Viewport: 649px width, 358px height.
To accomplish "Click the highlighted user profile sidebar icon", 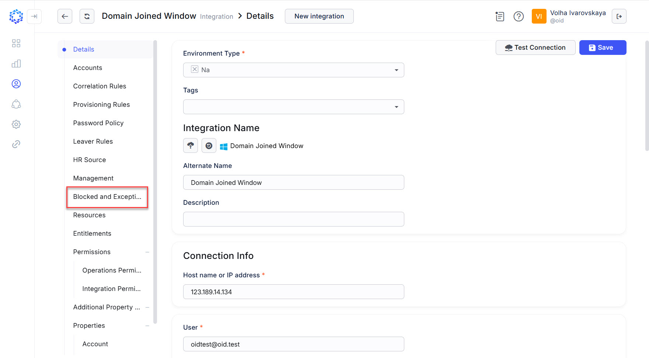I will tap(16, 84).
